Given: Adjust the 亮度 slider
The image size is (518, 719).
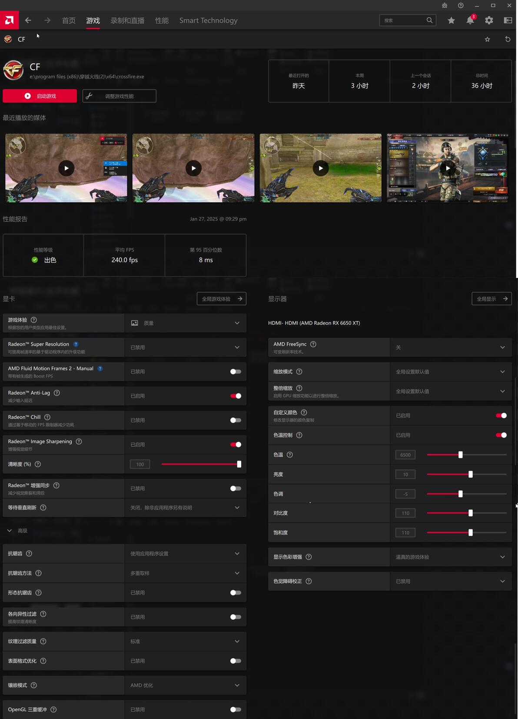Looking at the screenshot, I should point(467,474).
